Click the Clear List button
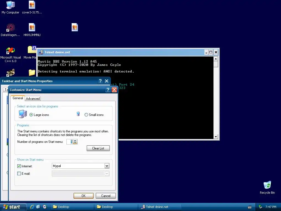This screenshot has width=281, height=211. point(98,148)
